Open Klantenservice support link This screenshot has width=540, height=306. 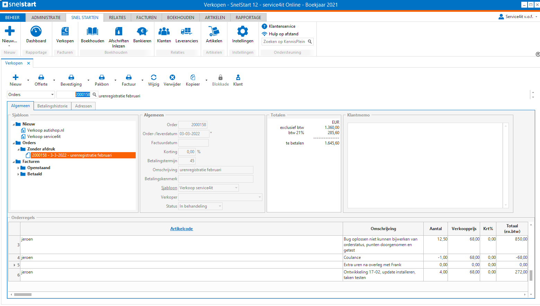pyautogui.click(x=282, y=26)
